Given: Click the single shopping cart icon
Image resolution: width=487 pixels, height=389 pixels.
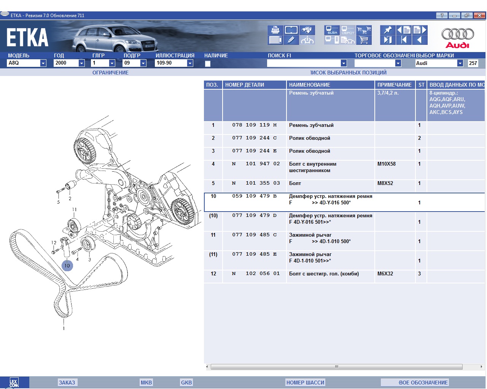Looking at the screenshot, I should (x=364, y=40).
